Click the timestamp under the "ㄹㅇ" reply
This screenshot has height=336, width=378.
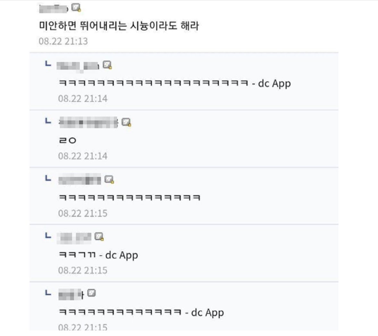point(83,156)
